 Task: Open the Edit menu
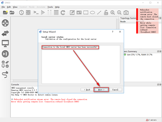[9, 7]
